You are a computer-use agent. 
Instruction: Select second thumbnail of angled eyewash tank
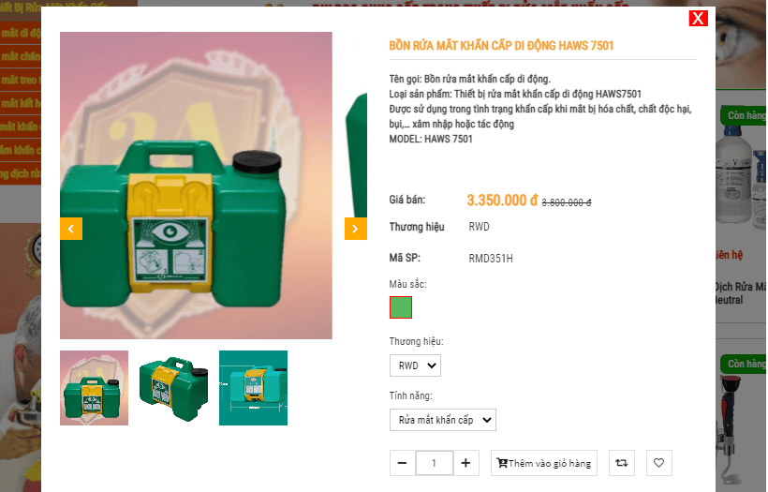point(173,388)
